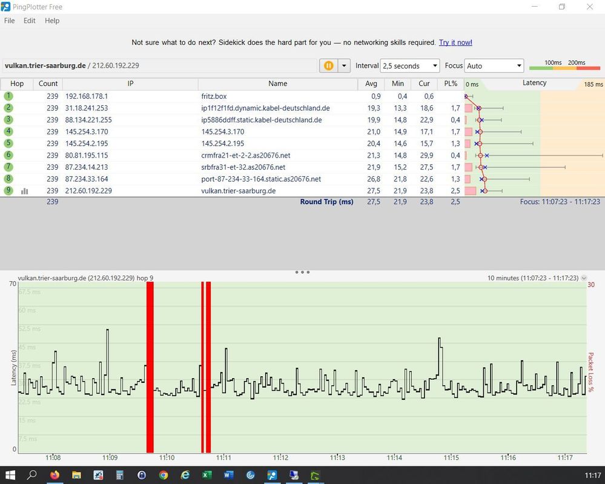Open Excel from the taskbar
Image resolution: width=605 pixels, height=484 pixels.
click(x=207, y=475)
